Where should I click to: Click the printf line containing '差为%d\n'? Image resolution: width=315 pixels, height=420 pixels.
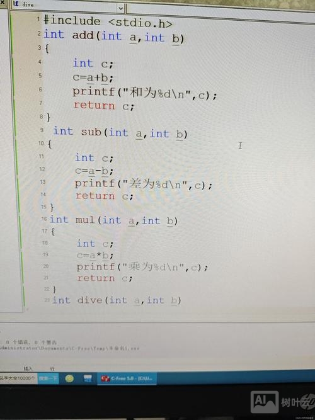(144, 184)
